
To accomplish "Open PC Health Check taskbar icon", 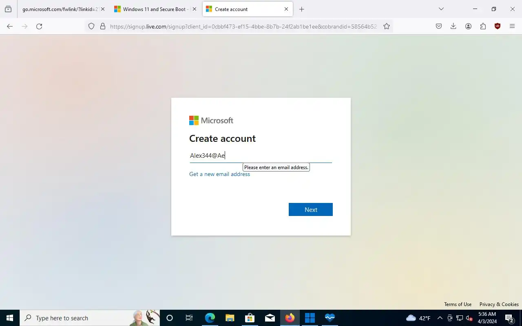I will coord(330,318).
